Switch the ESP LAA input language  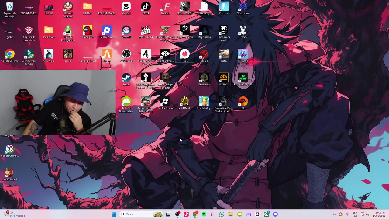(355, 214)
